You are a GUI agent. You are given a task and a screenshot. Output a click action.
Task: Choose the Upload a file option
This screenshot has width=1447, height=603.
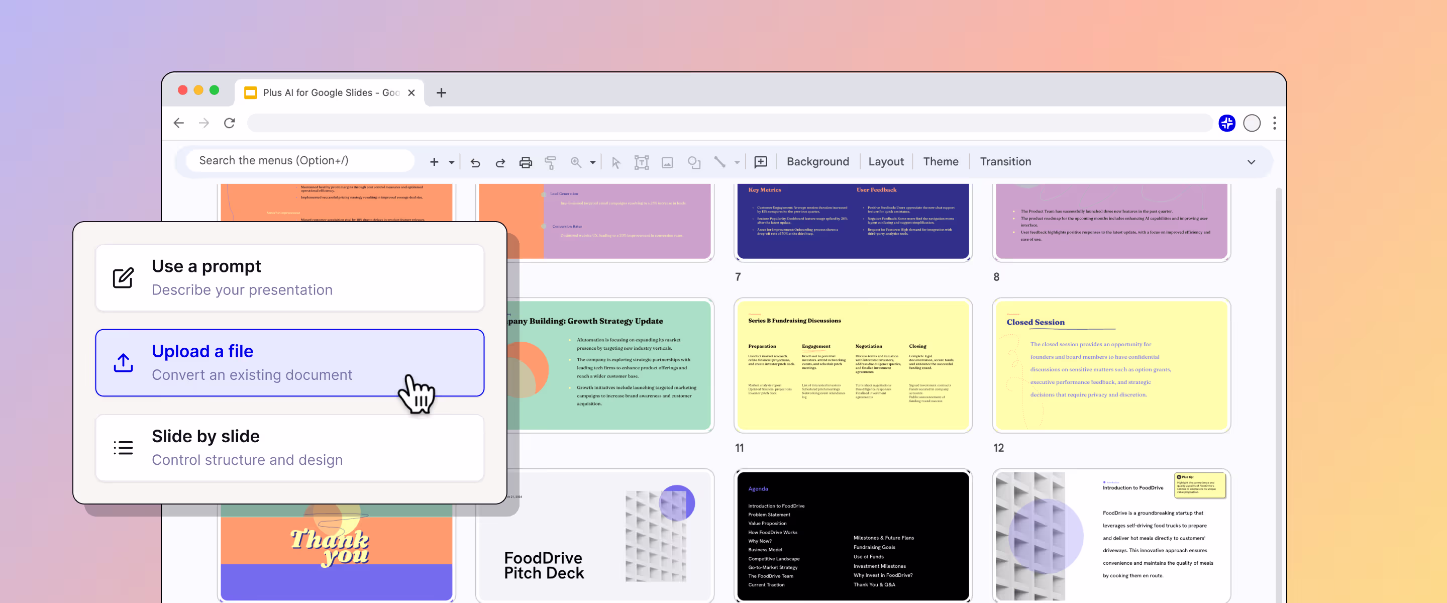[290, 362]
